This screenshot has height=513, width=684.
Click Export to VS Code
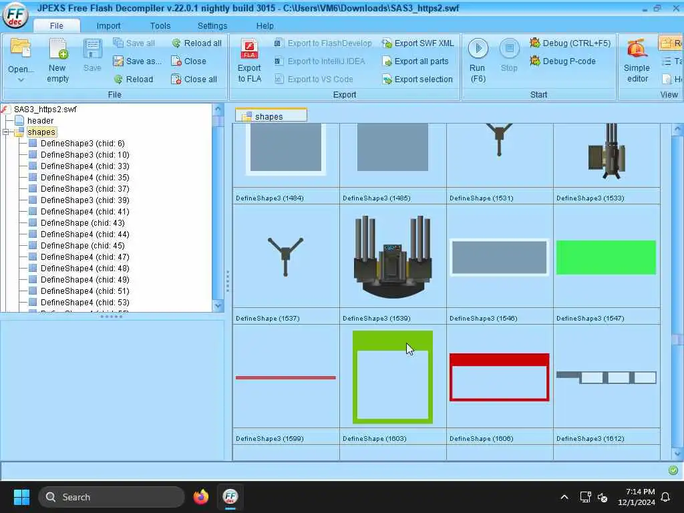click(x=314, y=79)
